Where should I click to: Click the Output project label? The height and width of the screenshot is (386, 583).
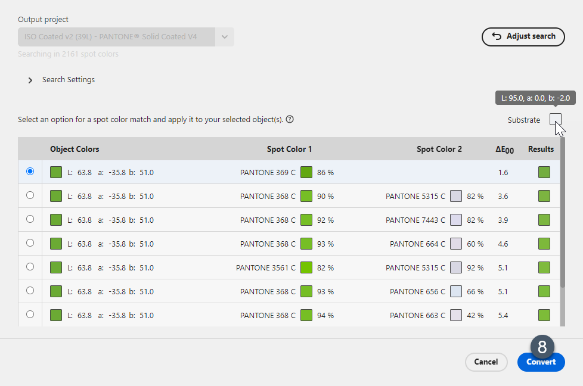pyautogui.click(x=43, y=19)
